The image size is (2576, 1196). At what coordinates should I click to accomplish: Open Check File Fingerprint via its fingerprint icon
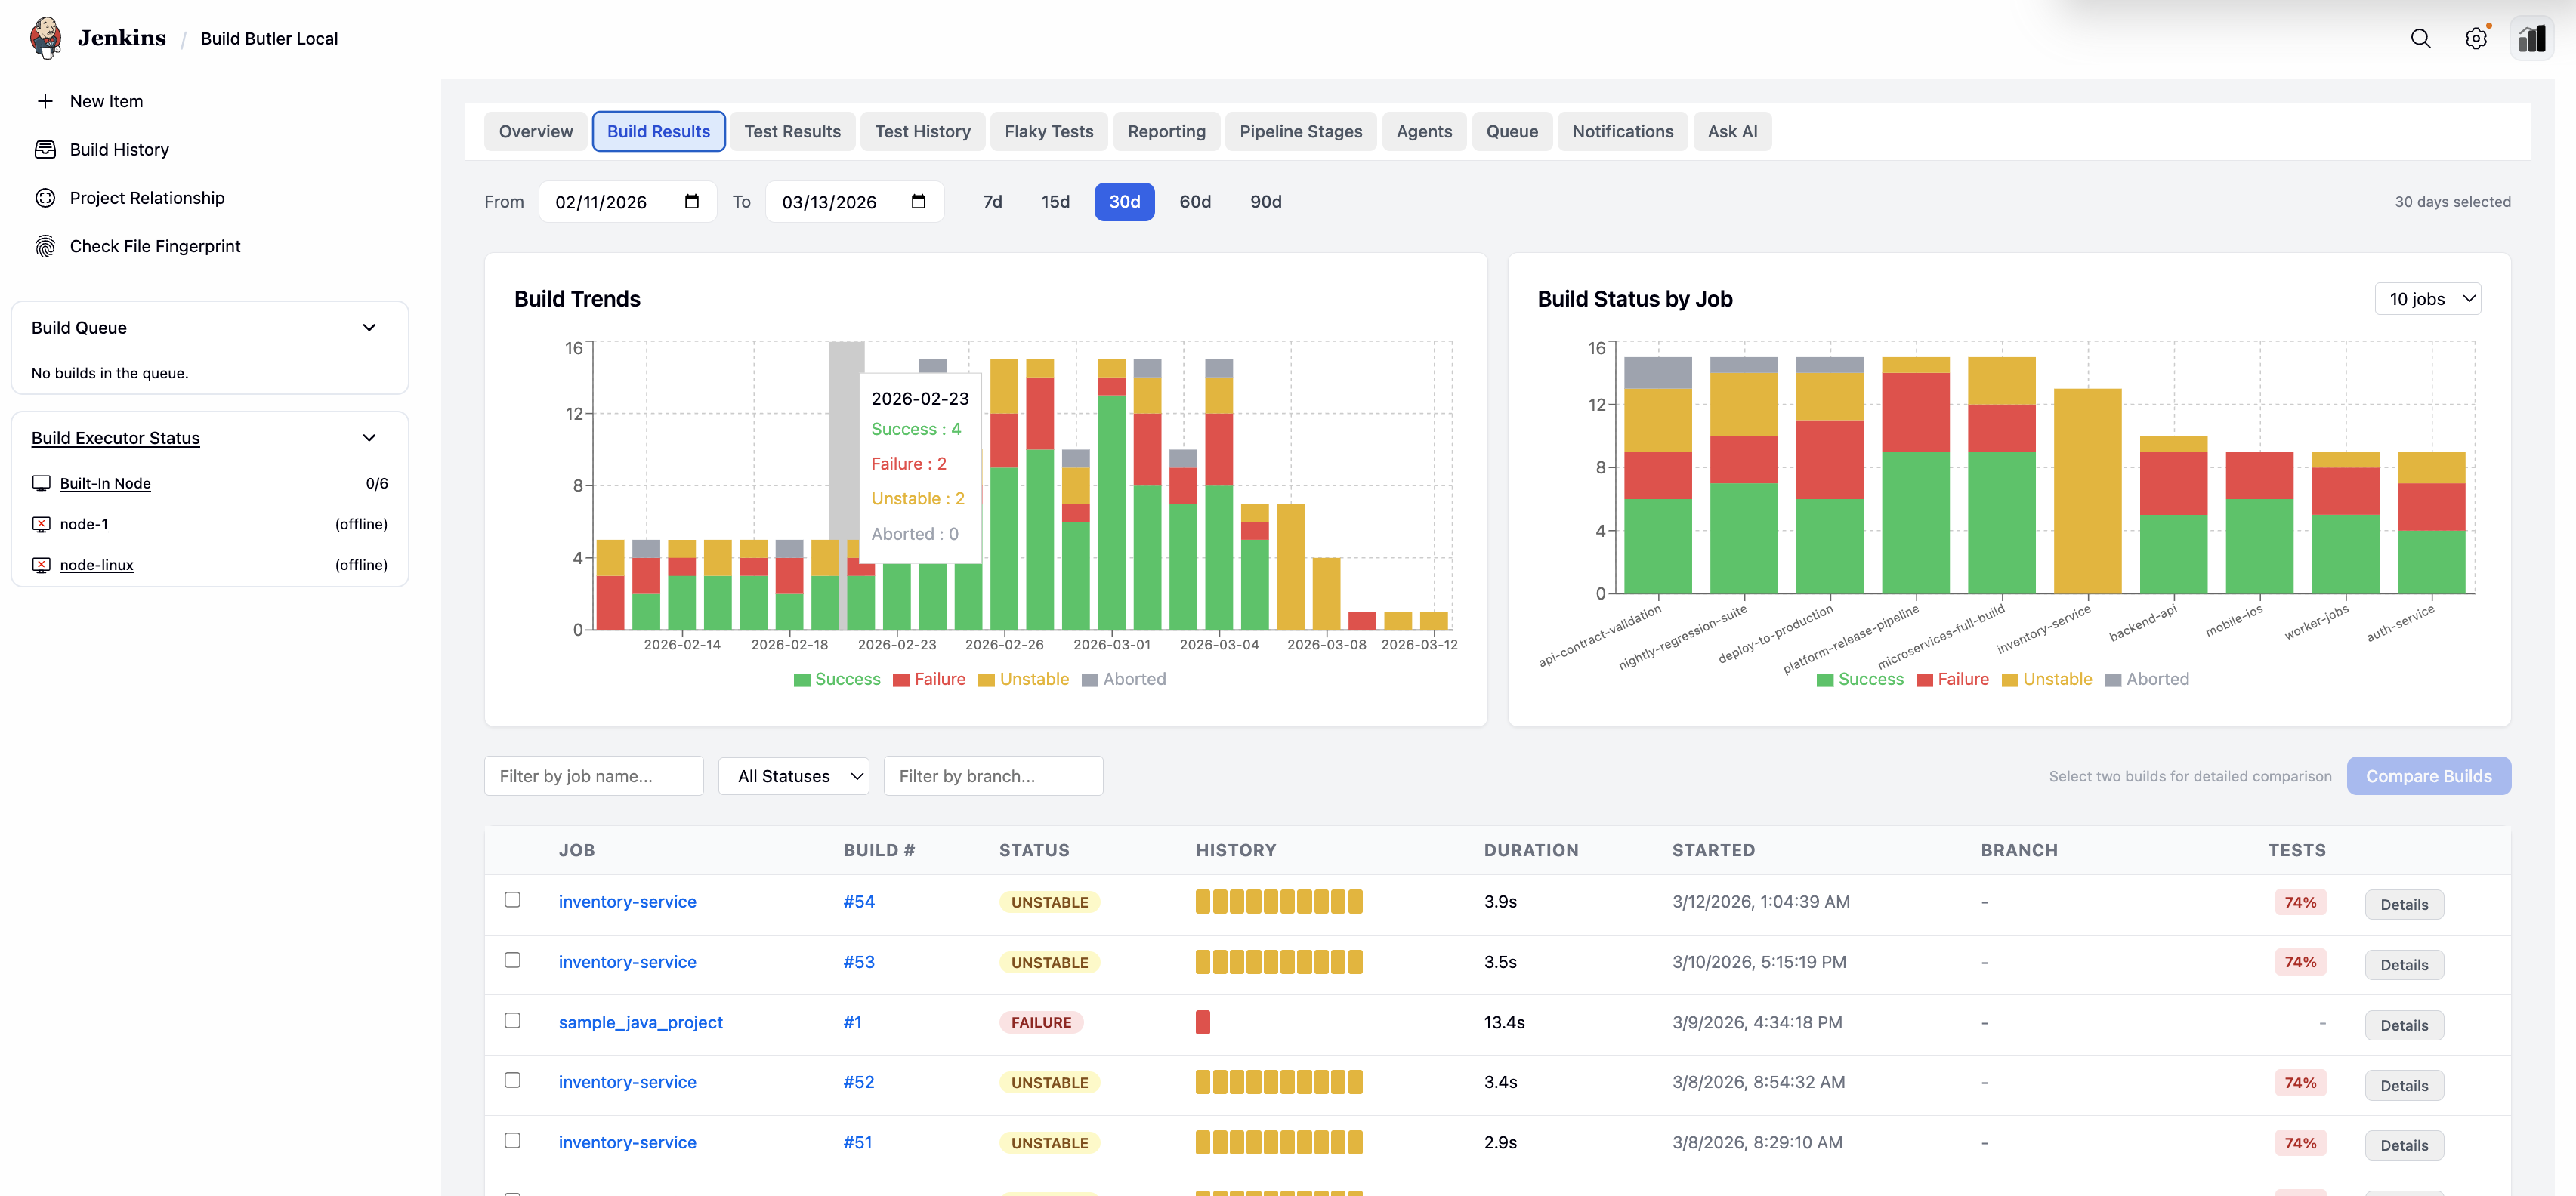click(44, 246)
